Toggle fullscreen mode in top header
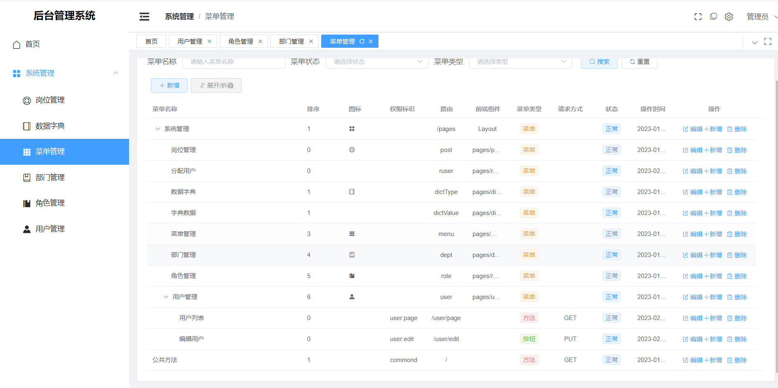778x388 pixels. click(698, 16)
